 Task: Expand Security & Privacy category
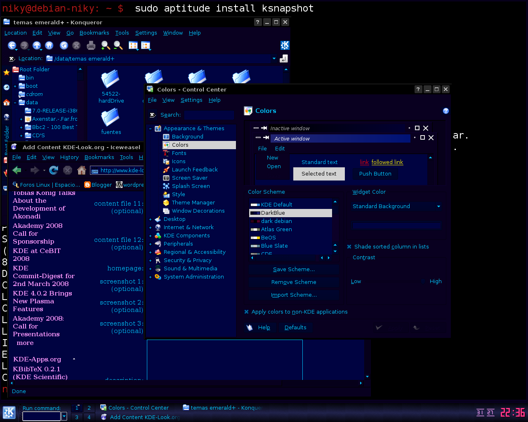[x=151, y=260]
